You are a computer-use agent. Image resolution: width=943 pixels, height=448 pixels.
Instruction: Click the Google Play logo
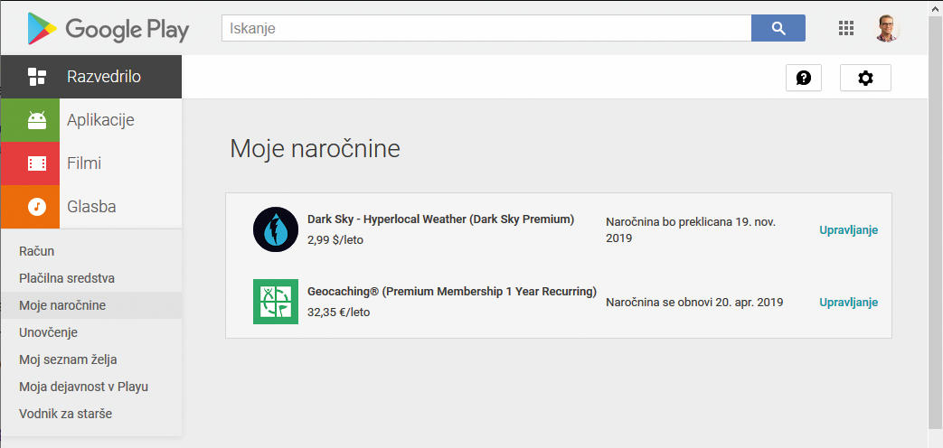(108, 29)
